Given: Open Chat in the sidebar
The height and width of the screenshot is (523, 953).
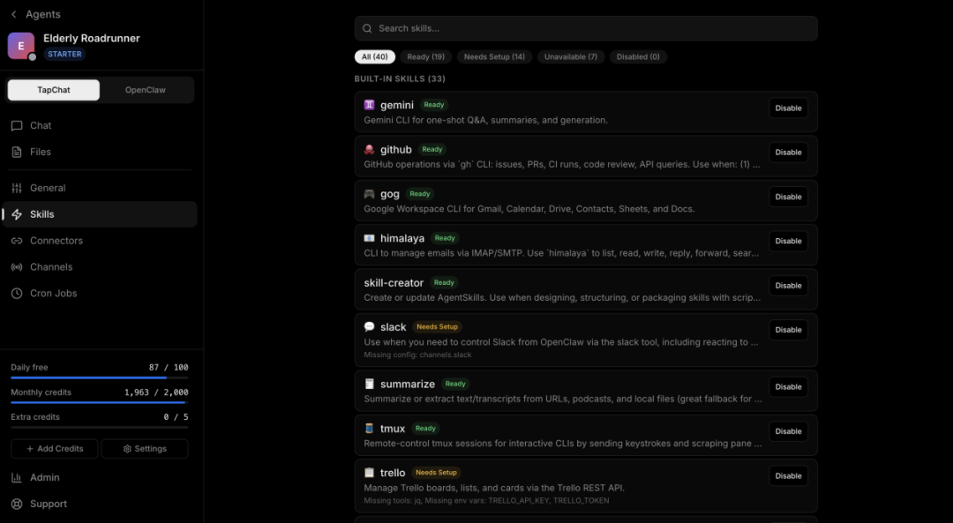Looking at the screenshot, I should coord(100,126).
